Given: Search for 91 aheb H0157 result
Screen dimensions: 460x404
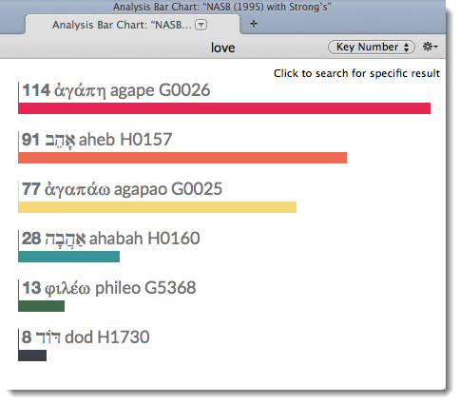Looking at the screenshot, I should (x=97, y=140).
